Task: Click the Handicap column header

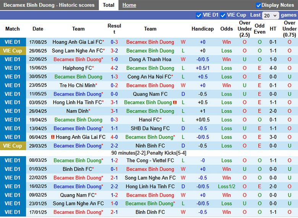Action: [202, 29]
